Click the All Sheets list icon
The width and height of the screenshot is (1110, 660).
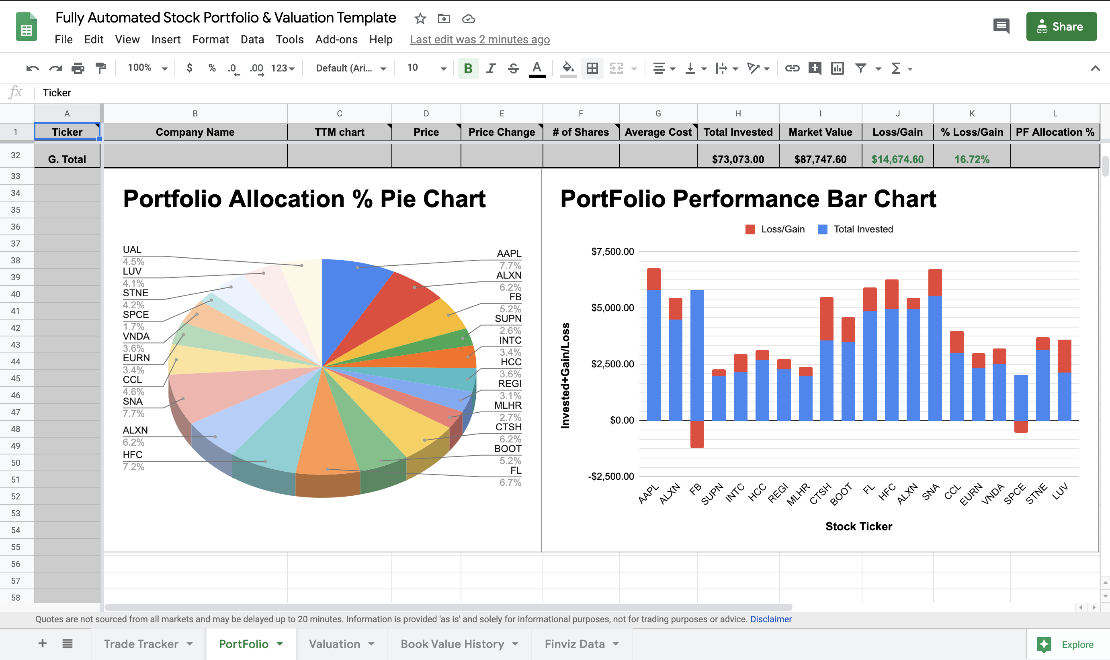[68, 643]
